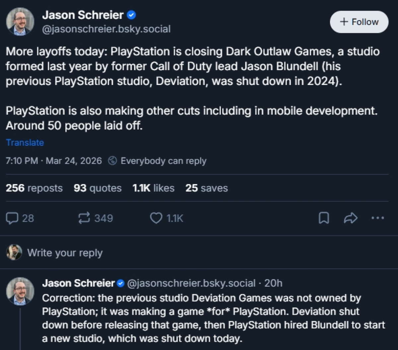
Task: View the 93 quotes list
Action: click(97, 188)
